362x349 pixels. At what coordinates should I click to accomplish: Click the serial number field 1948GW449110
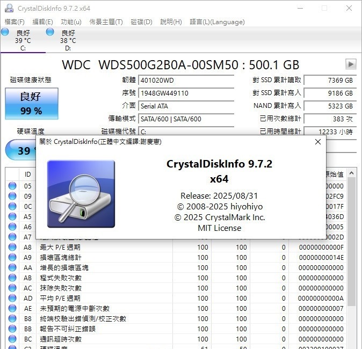coord(186,93)
